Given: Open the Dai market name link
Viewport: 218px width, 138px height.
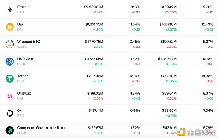Looking at the screenshot, I should pyautogui.click(x=20, y=24).
